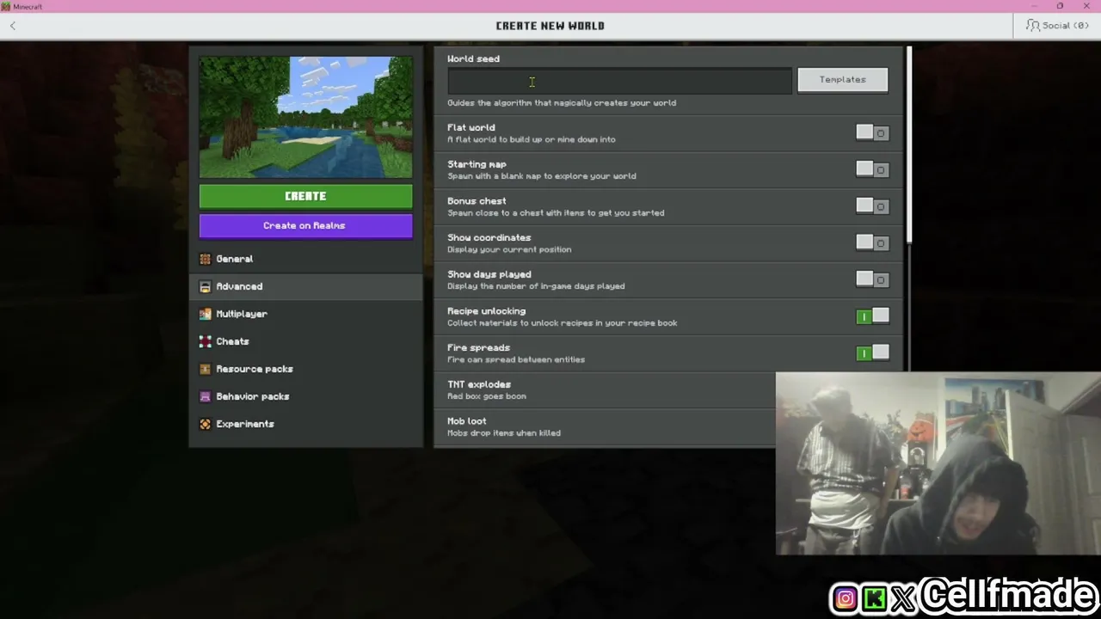This screenshot has height=619, width=1101.
Task: Enable the Flat world toggle
Action: 872,132
